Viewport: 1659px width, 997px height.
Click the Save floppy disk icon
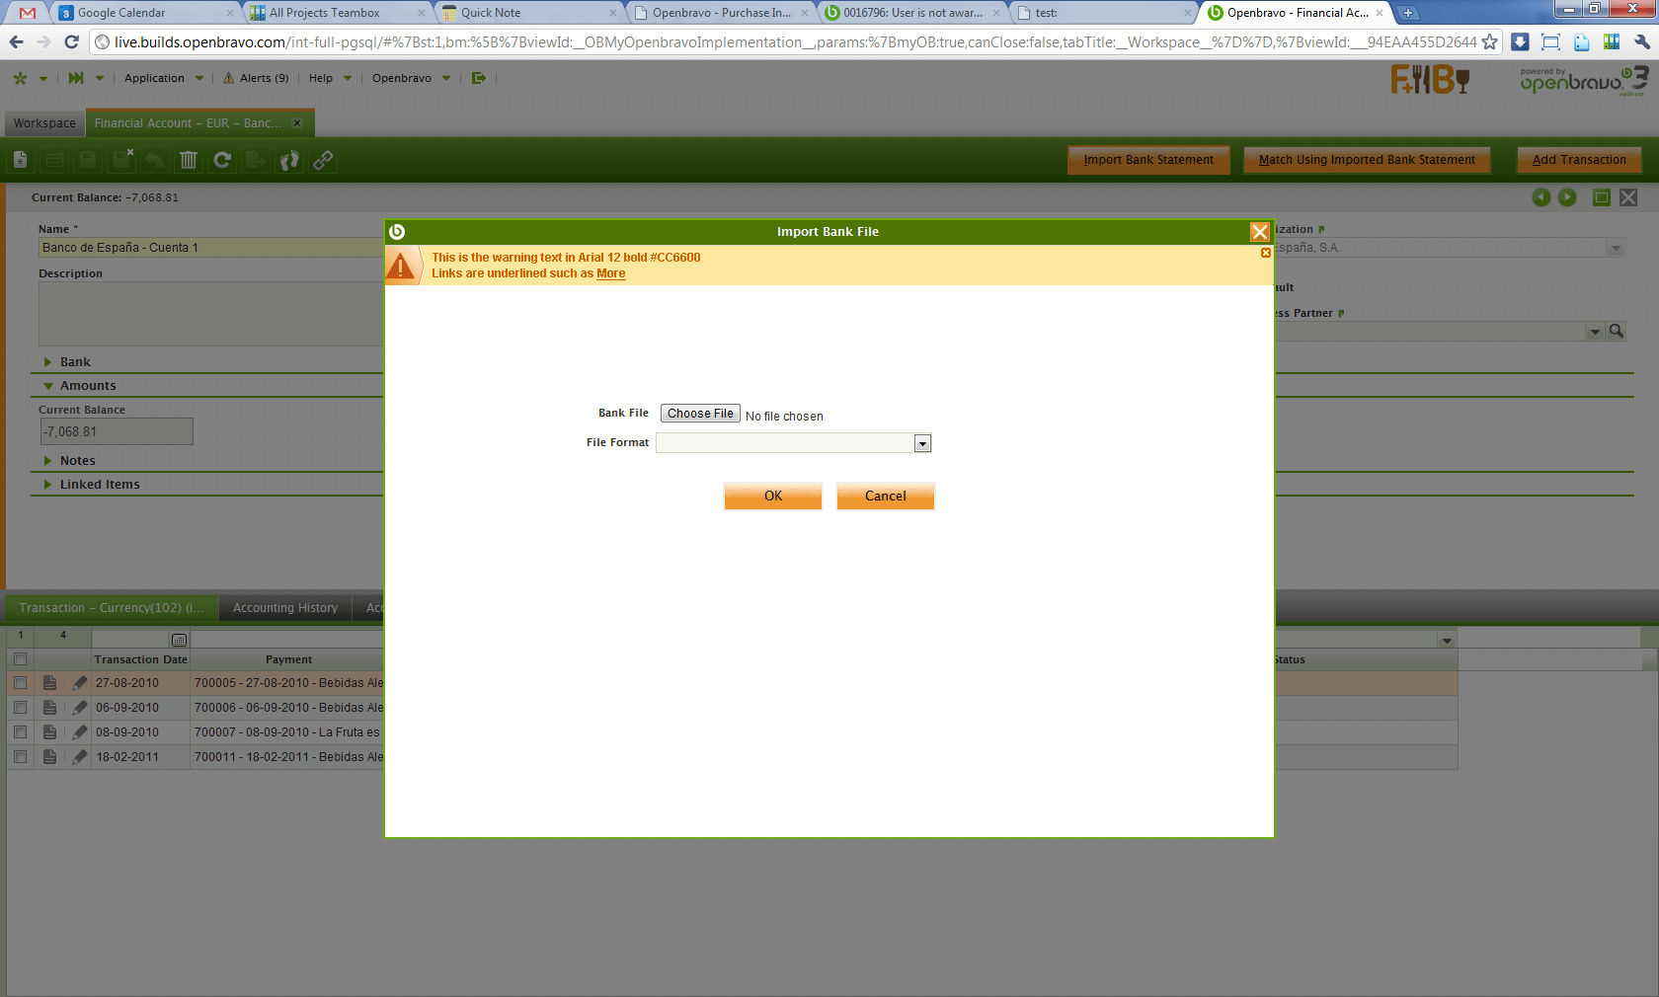coord(88,160)
